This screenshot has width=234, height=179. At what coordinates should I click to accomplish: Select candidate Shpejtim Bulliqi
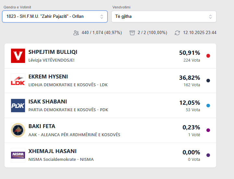pyautogui.click(x=53, y=52)
